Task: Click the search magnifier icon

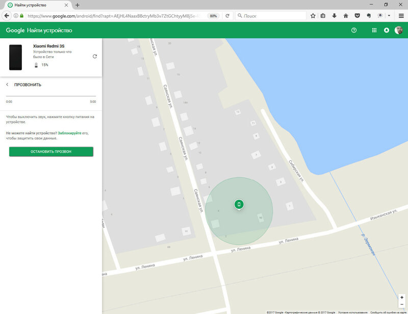Action: 240,16
